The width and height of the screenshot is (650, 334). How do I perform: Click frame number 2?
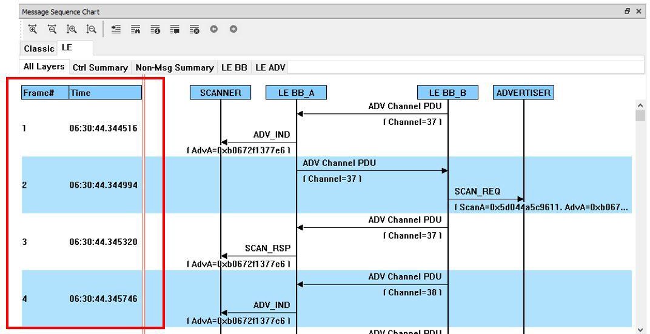[x=24, y=185]
